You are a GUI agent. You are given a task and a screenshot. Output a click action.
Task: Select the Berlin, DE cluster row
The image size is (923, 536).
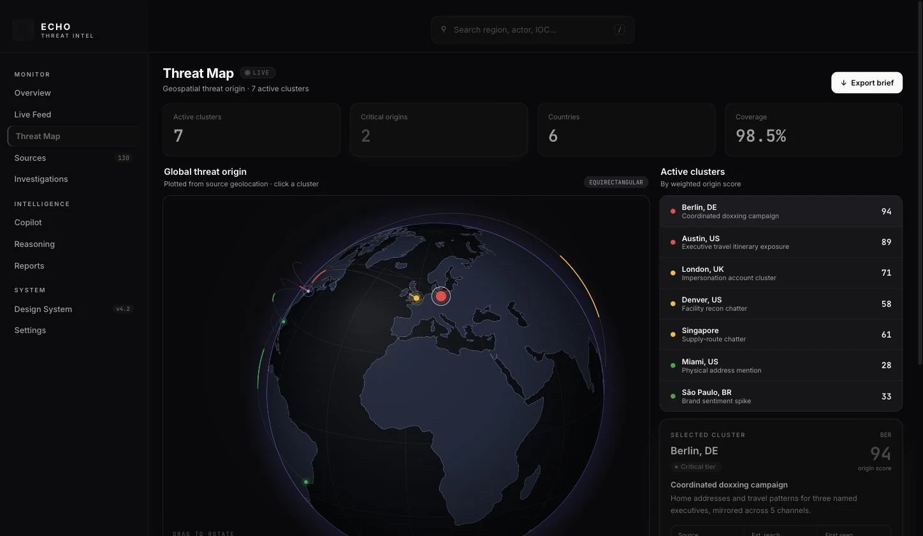[x=781, y=211]
